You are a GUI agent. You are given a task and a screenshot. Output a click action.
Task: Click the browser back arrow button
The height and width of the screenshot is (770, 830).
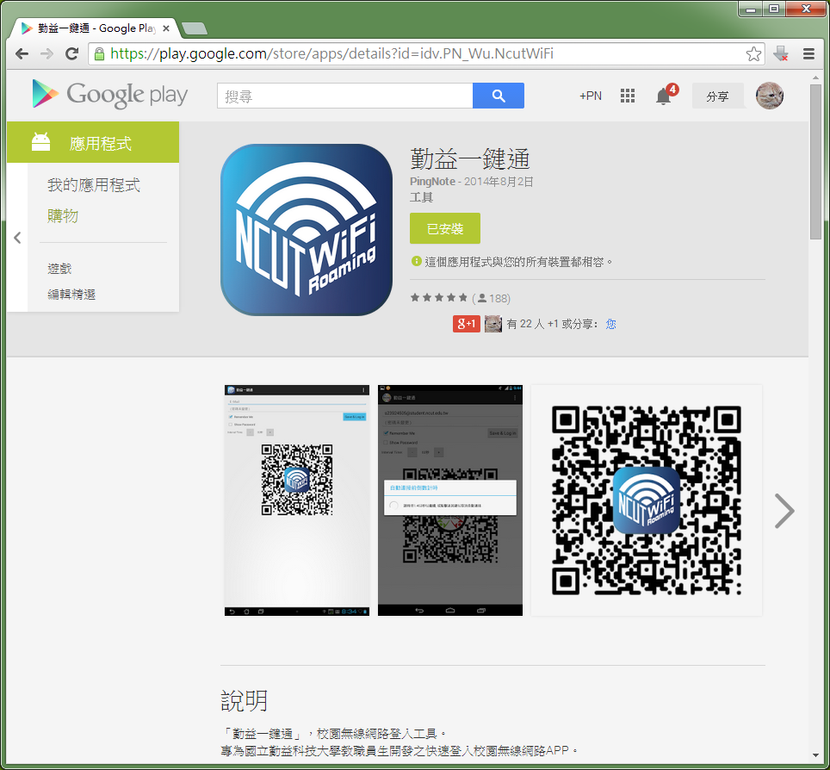(x=22, y=53)
